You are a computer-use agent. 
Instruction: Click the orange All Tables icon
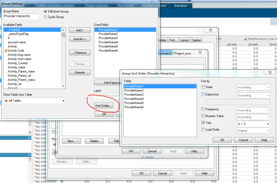[x=6, y=101]
